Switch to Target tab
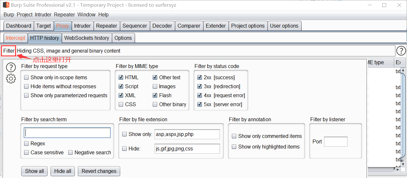Screen dimensions: 407x178 point(43,26)
